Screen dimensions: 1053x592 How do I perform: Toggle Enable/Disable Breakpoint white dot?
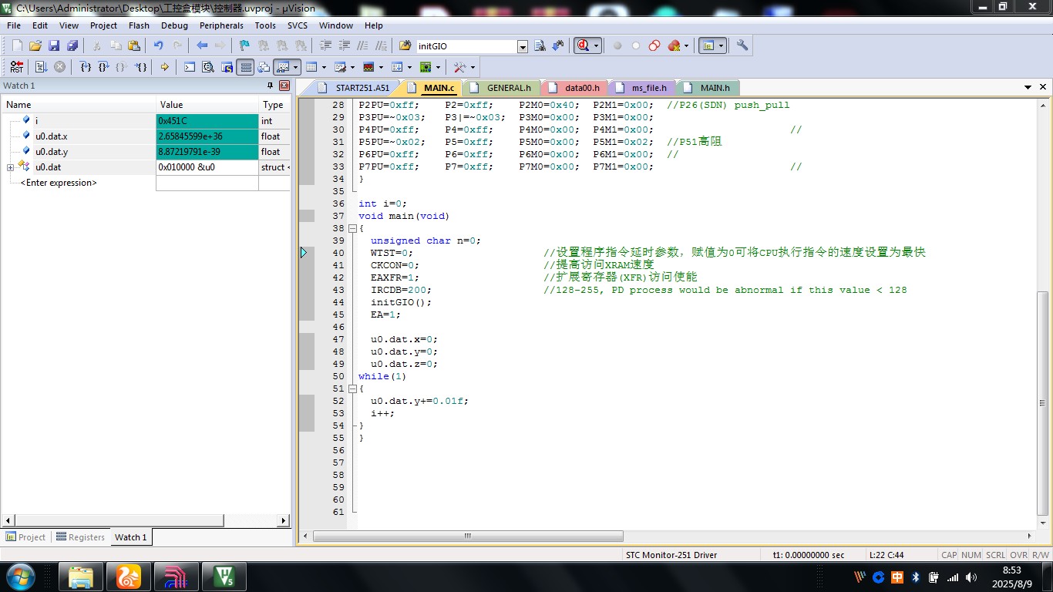click(x=636, y=45)
